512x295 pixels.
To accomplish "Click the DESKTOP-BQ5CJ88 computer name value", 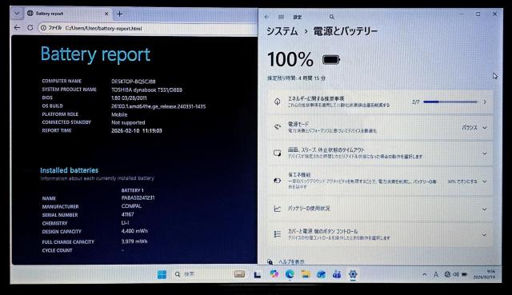I will coord(134,82).
